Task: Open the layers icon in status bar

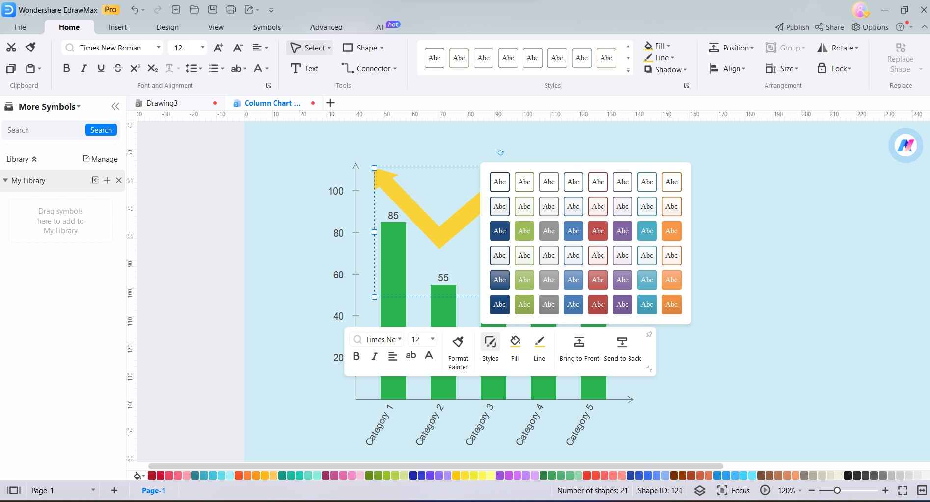Action: tap(700, 490)
